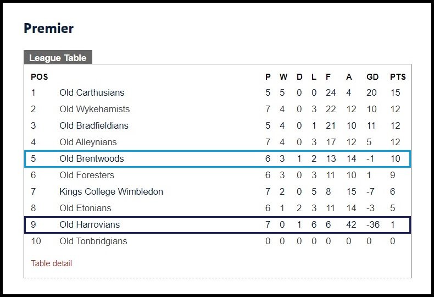Click the POS column header
Screen dimensions: 434x297
40,77
